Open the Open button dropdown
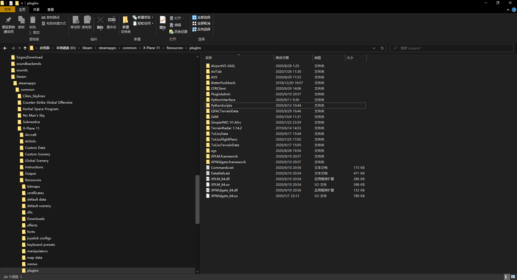Image resolution: width=517 pixels, height=280 pixels. [x=177, y=18]
